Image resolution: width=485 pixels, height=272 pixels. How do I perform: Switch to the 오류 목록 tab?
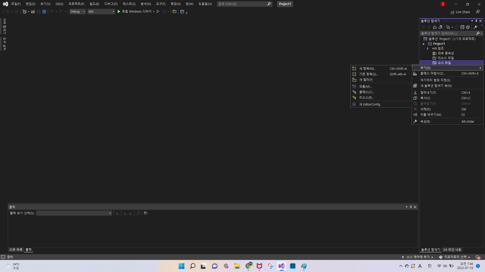(x=16, y=250)
